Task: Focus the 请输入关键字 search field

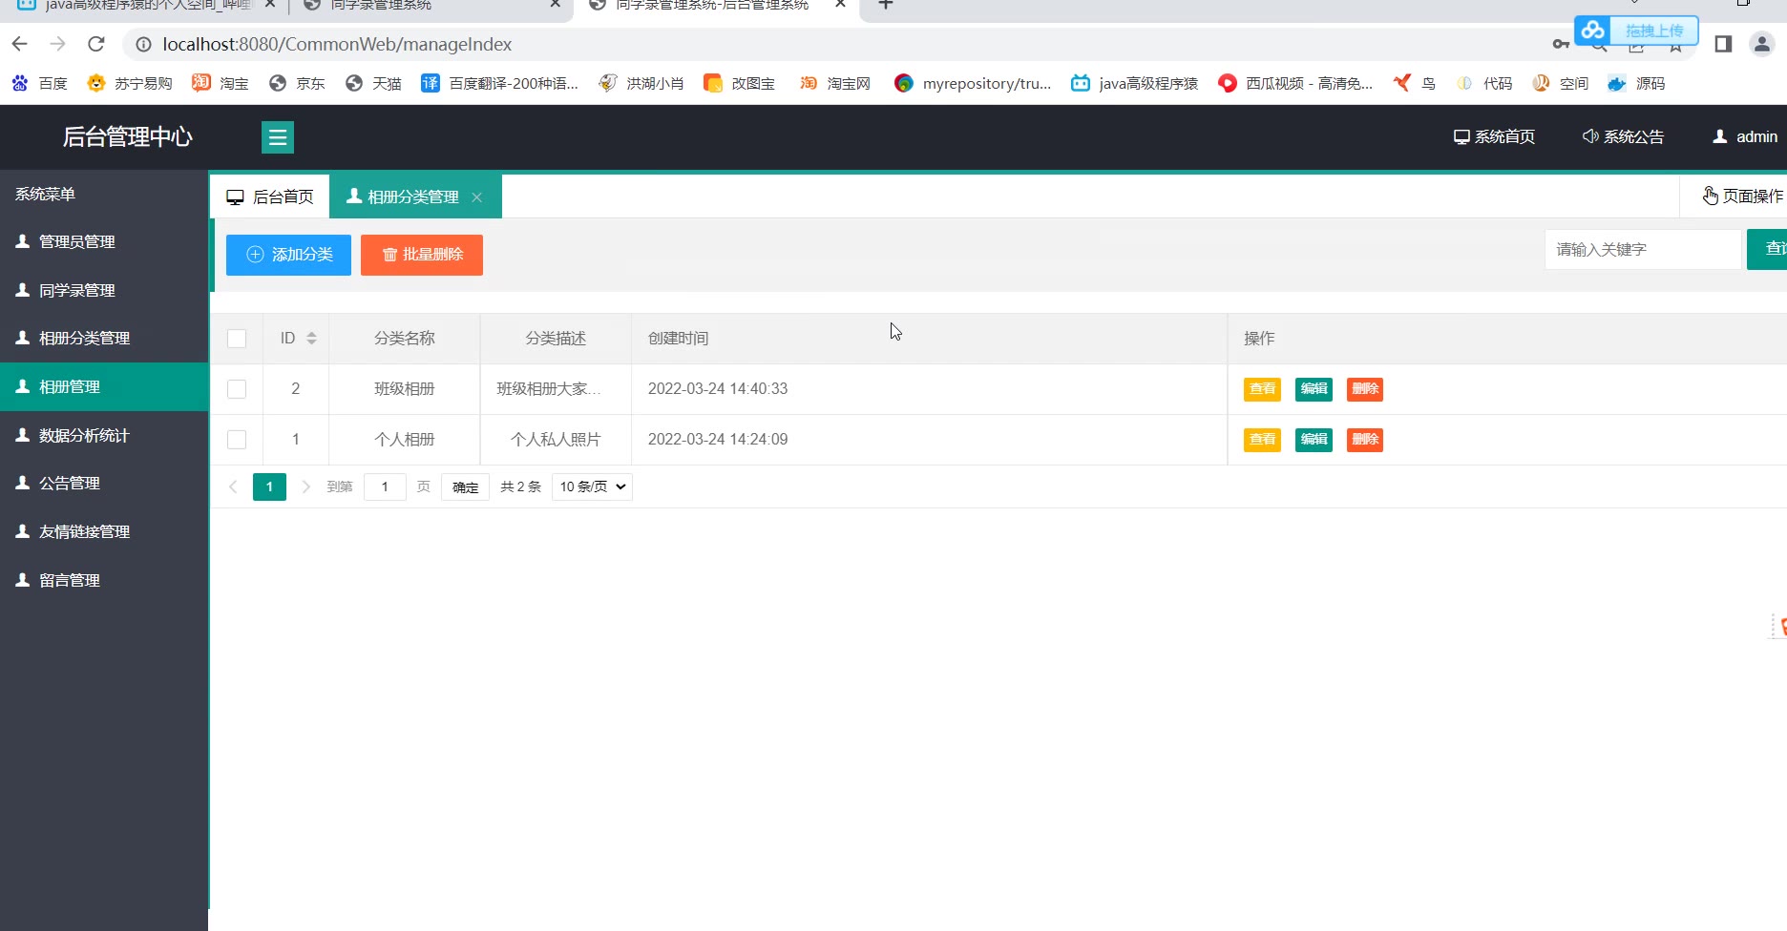Action: pos(1643,250)
